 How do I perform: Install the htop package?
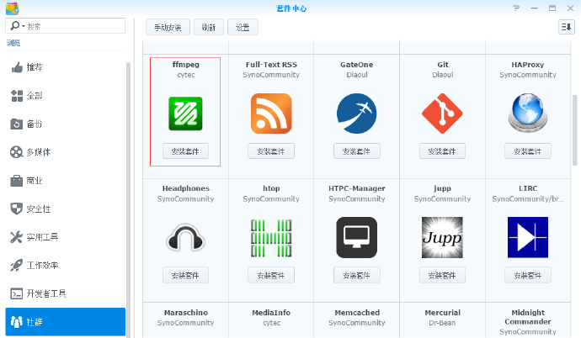click(271, 275)
